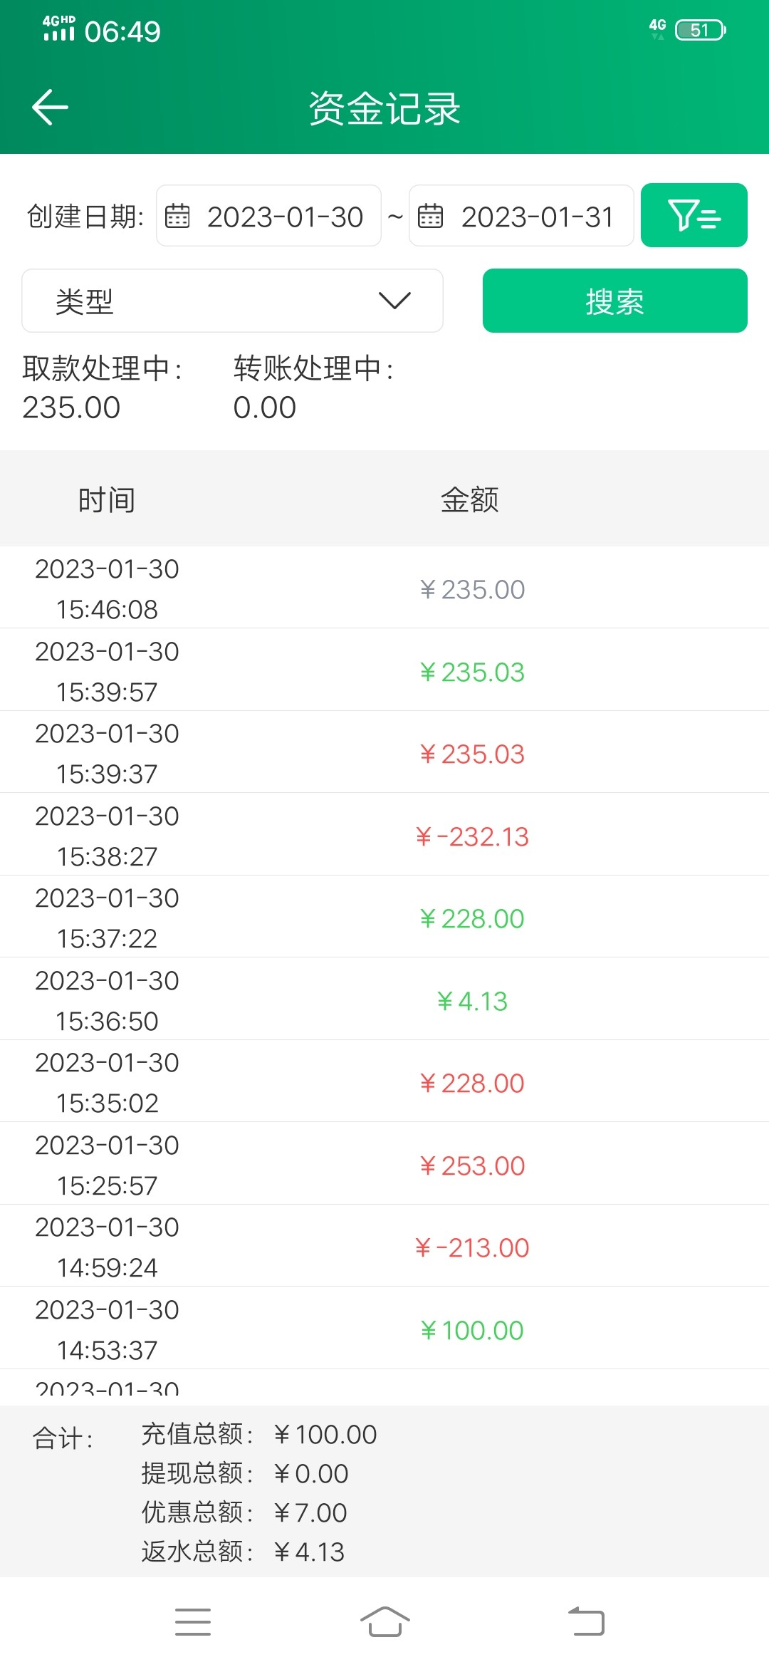Viewport: 769px width, 1667px height.
Task: Select the ¥100.00 record at 14:53:37
Action: pos(384,1330)
